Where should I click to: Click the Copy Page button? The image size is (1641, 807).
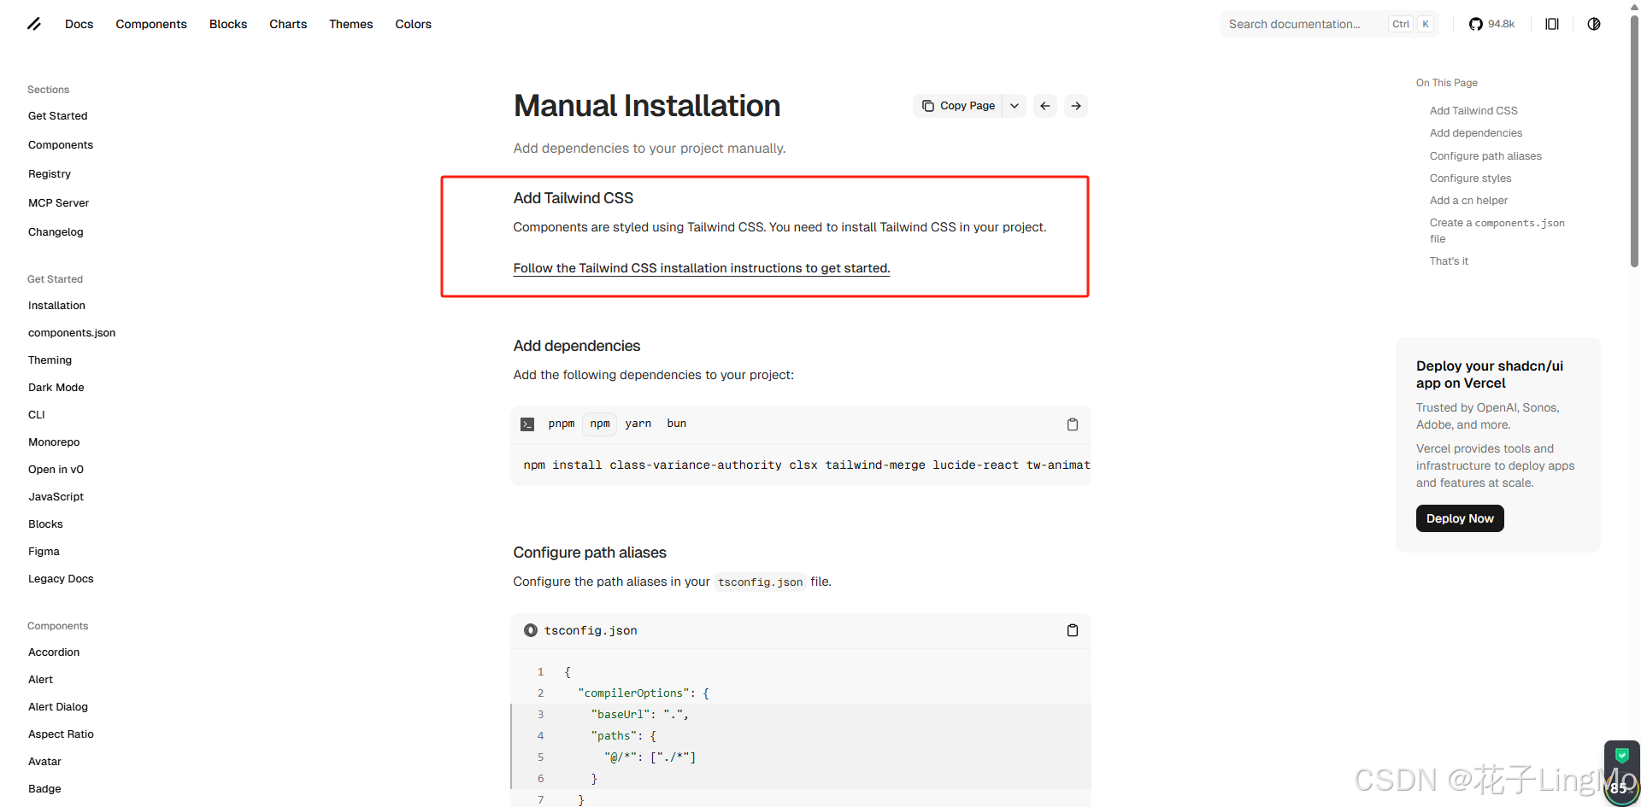pos(958,106)
